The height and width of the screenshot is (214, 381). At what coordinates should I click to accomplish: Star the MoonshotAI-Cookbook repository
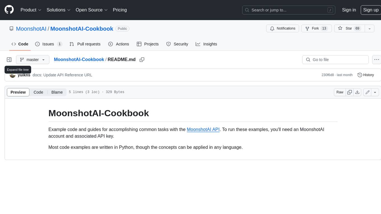point(349,29)
